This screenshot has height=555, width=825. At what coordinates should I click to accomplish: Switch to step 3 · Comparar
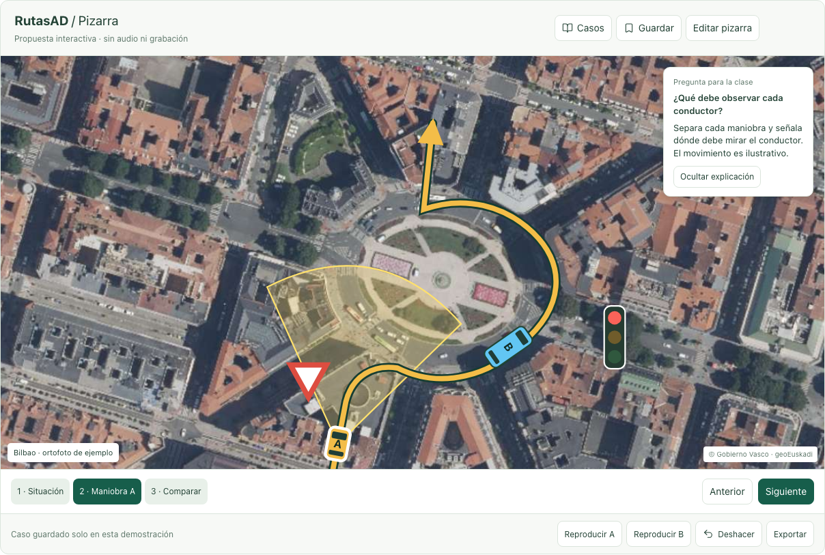coord(176,492)
